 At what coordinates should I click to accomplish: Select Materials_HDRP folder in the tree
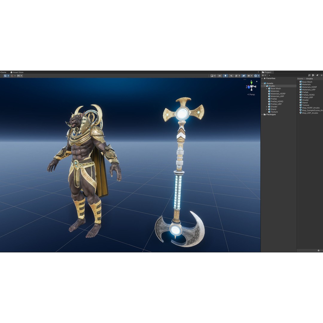pyautogui.click(x=277, y=94)
